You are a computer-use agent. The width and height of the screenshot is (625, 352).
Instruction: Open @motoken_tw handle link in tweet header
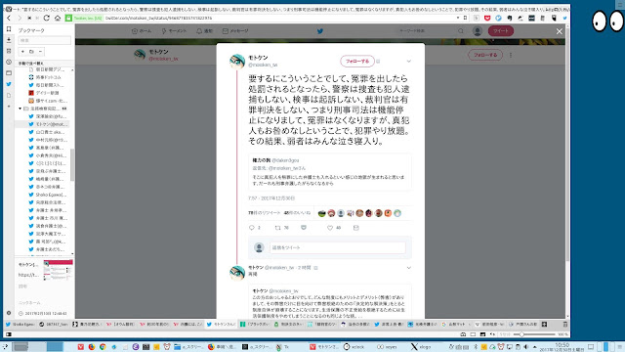point(263,65)
